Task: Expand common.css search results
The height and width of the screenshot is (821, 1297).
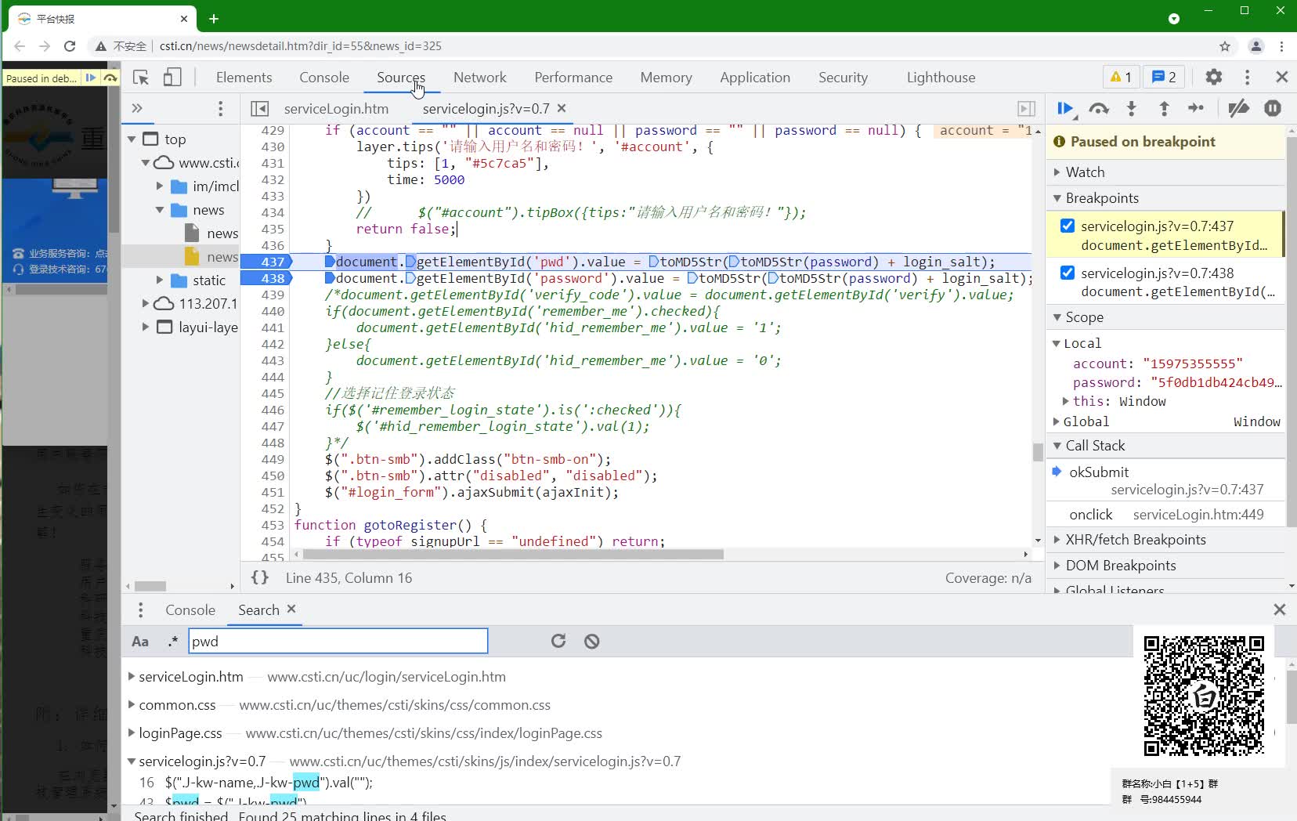Action: (x=132, y=704)
